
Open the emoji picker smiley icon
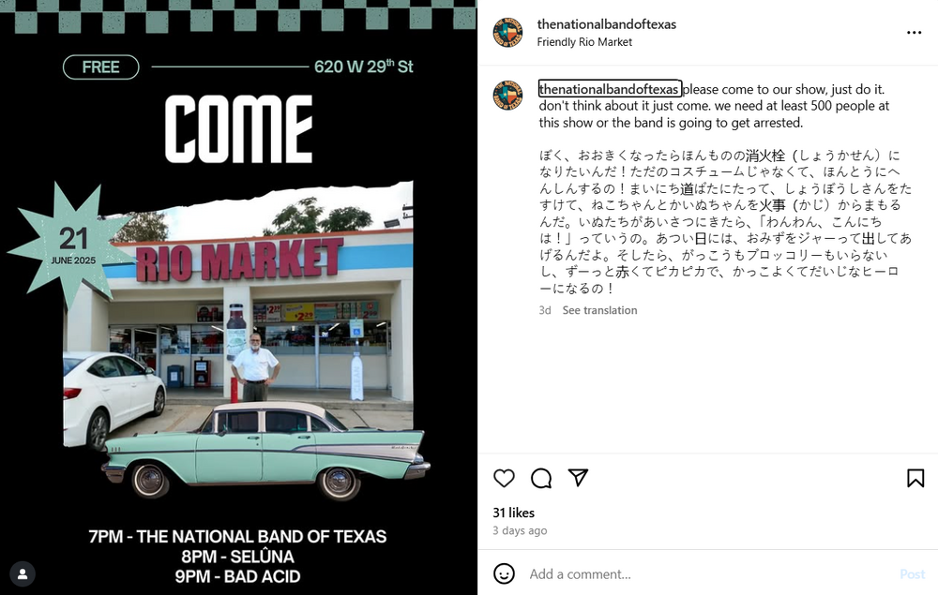504,574
